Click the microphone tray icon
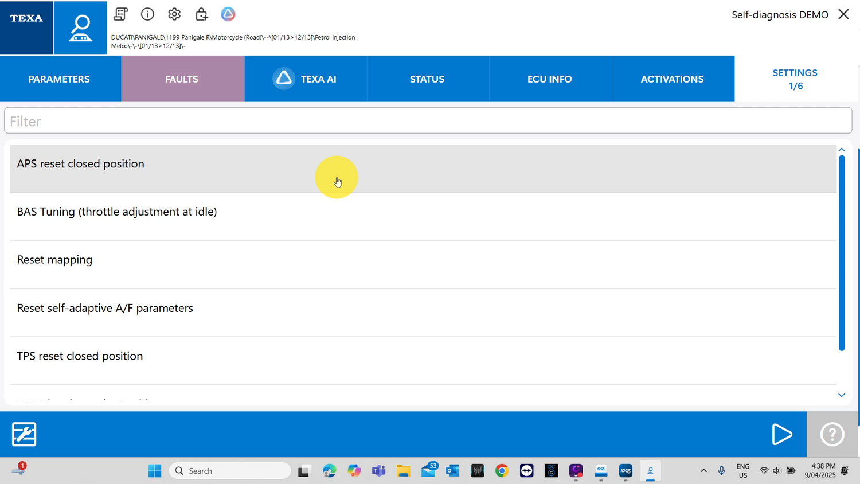Viewport: 860px width, 484px height. click(x=722, y=471)
